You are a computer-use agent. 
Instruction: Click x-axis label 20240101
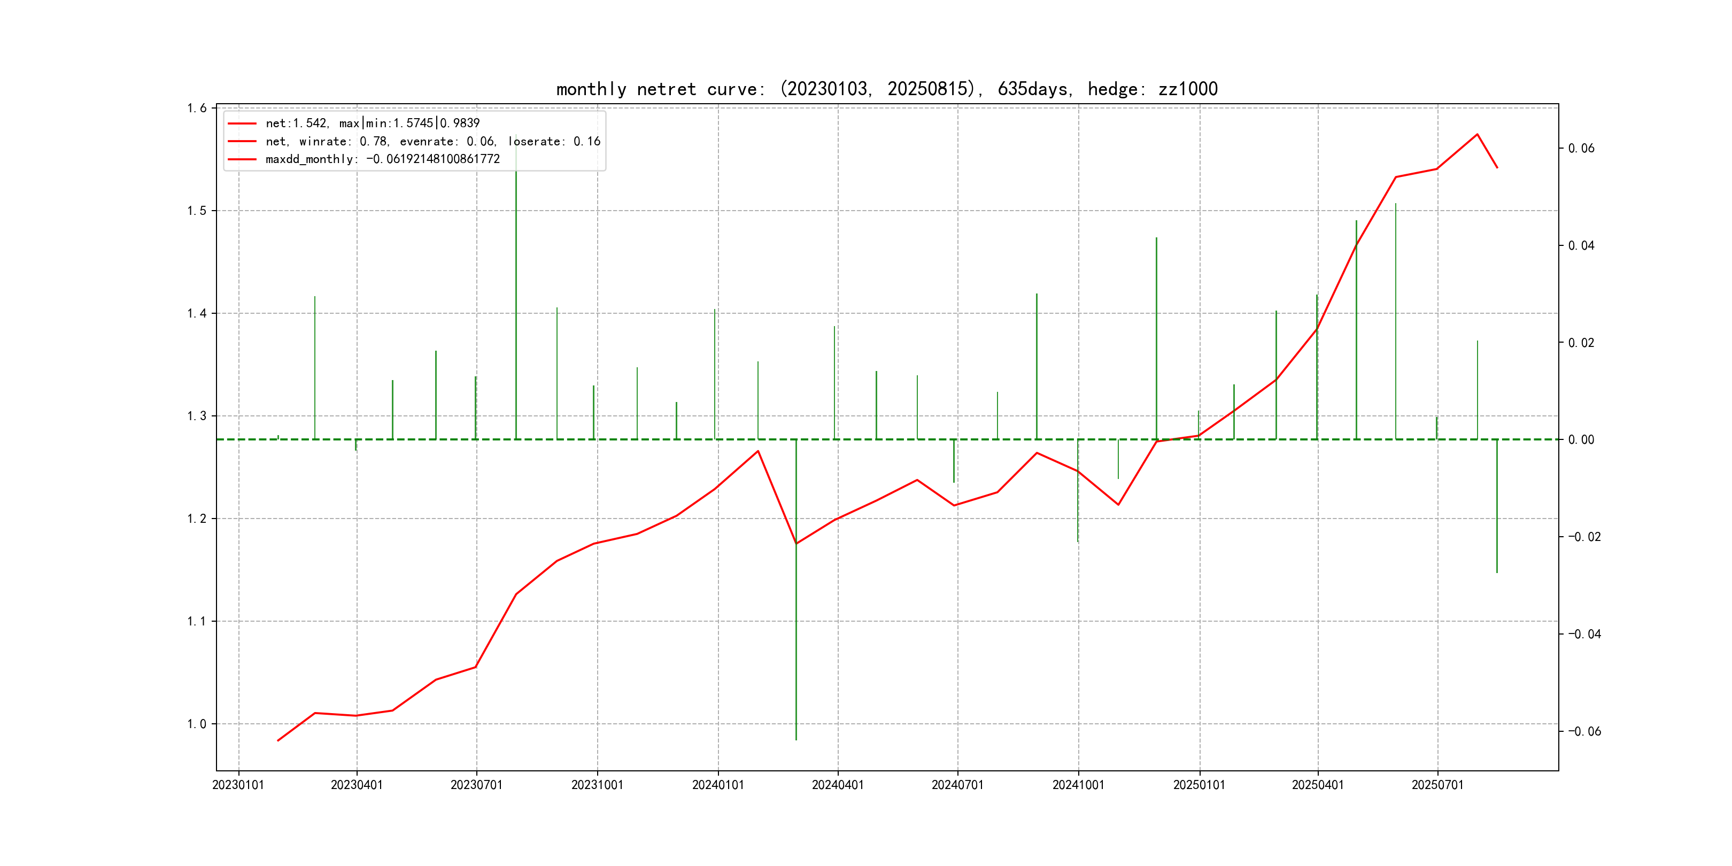click(x=717, y=785)
